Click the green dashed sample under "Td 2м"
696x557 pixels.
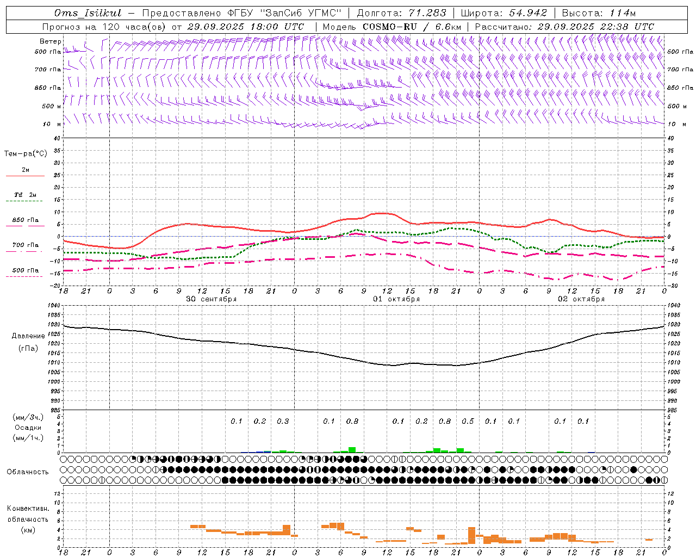pos(24,201)
